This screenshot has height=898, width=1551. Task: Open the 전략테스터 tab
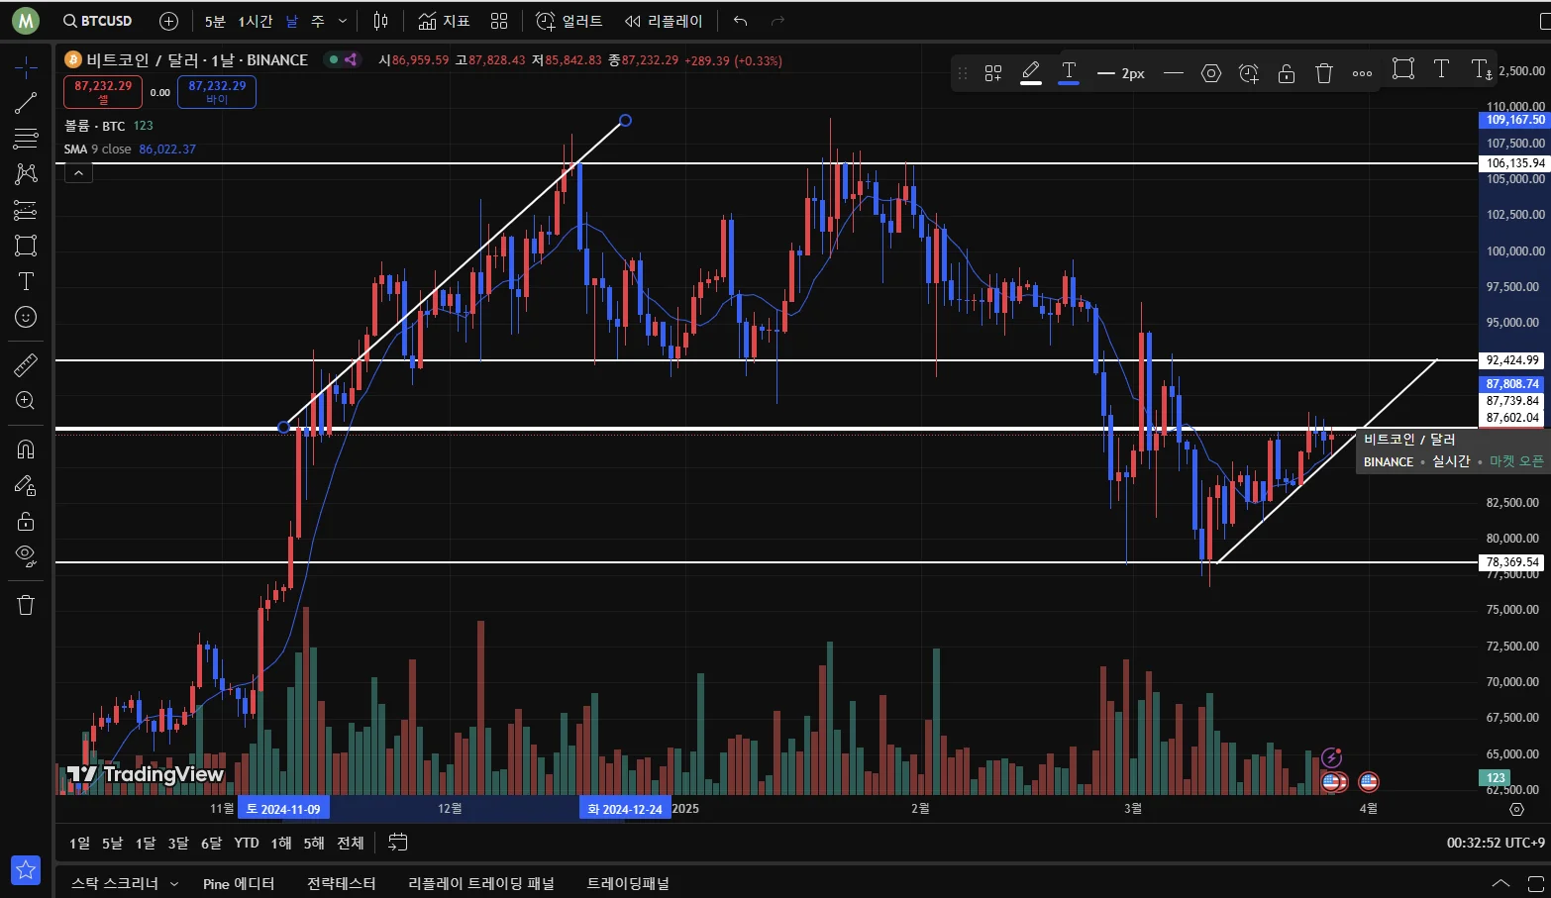point(342,883)
